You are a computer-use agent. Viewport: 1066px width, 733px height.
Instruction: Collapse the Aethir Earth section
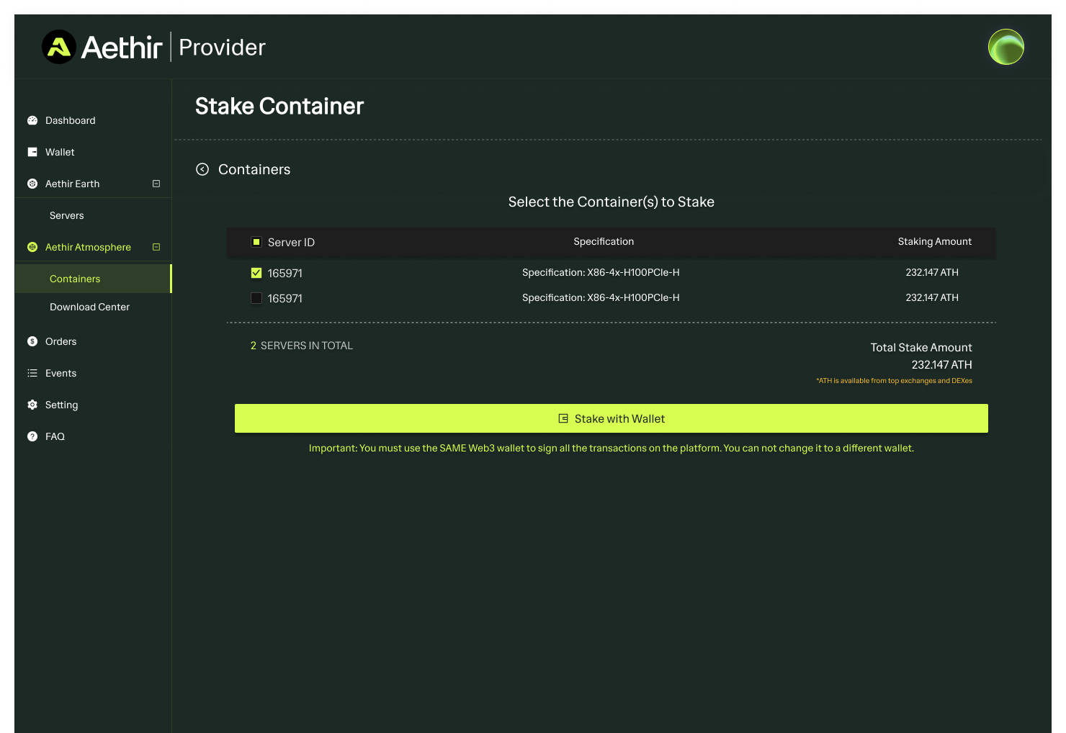coord(156,184)
